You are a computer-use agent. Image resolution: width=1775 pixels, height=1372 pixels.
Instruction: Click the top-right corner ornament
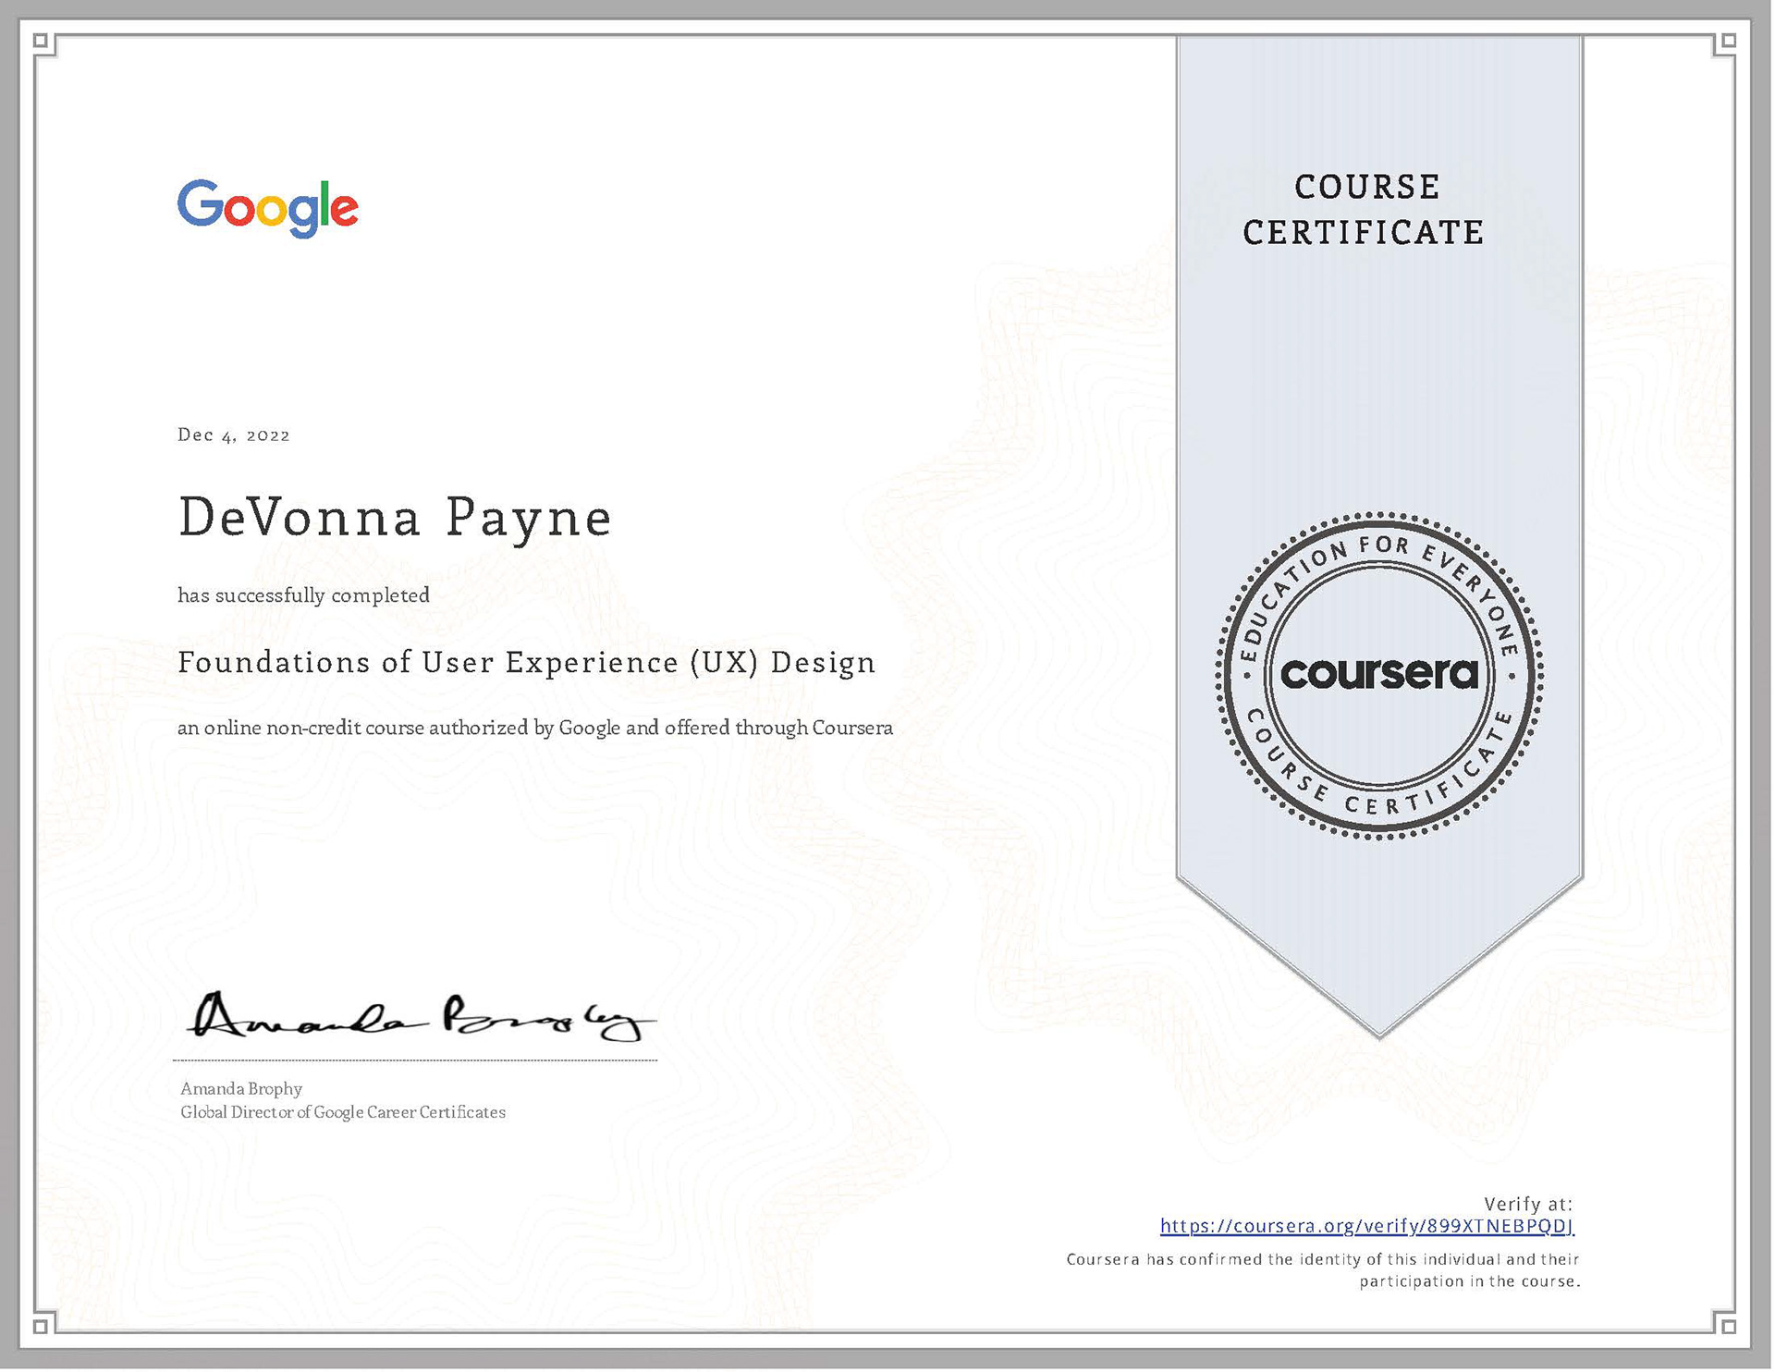(1728, 41)
